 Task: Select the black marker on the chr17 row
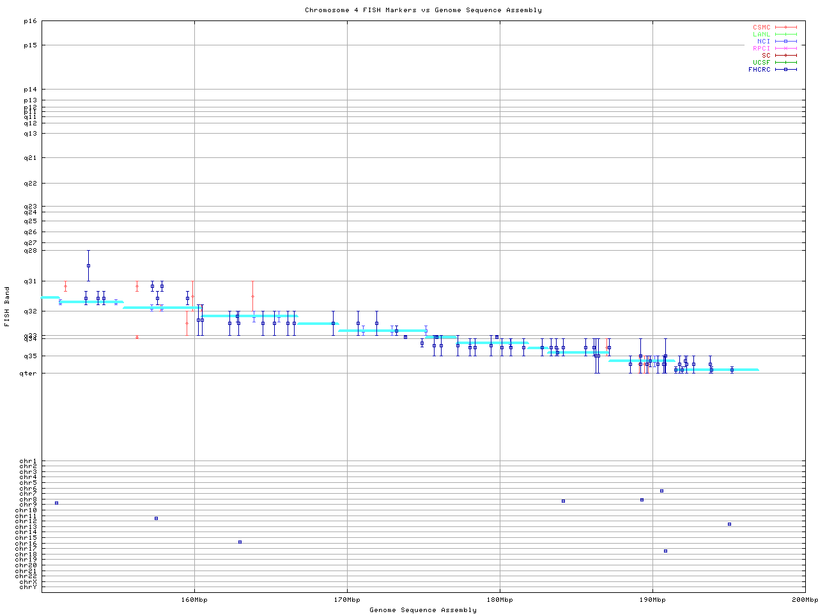pyautogui.click(x=665, y=551)
